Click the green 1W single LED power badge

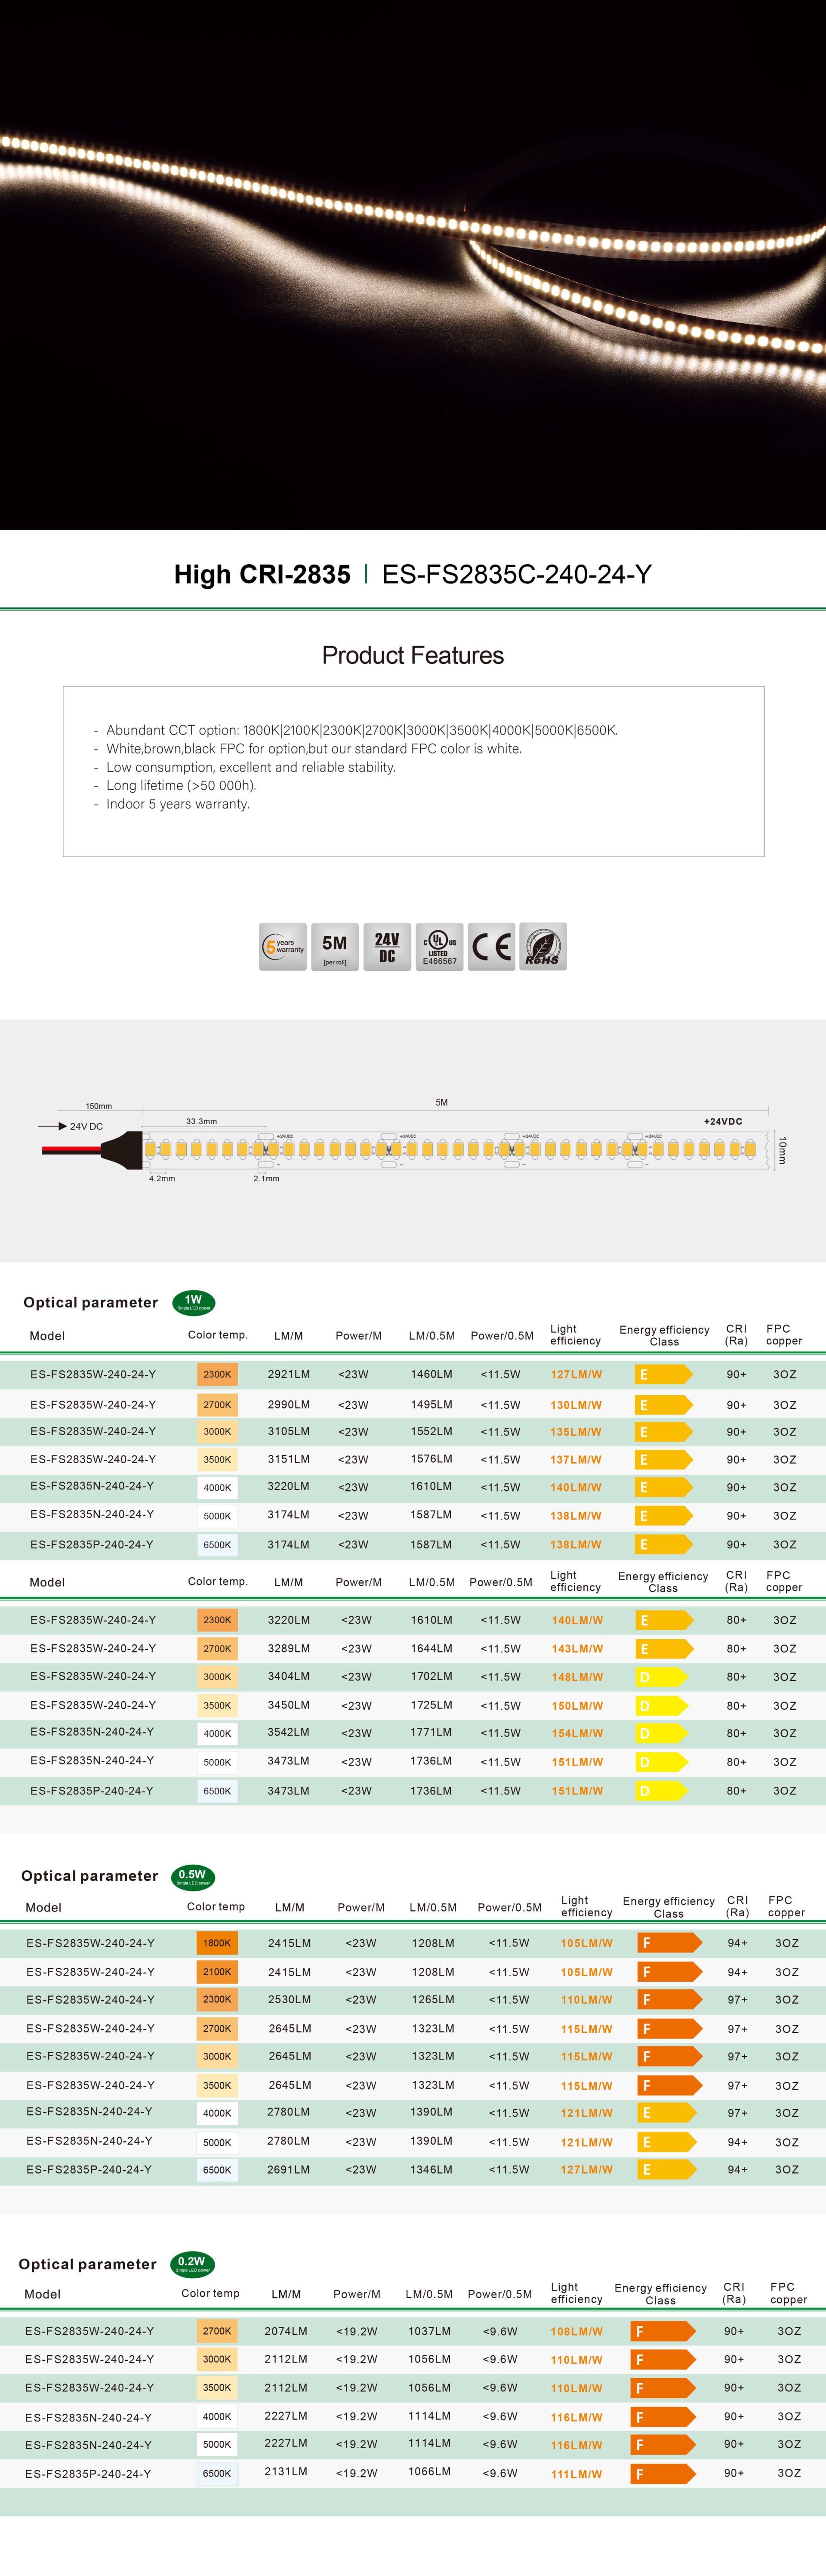click(x=194, y=1302)
